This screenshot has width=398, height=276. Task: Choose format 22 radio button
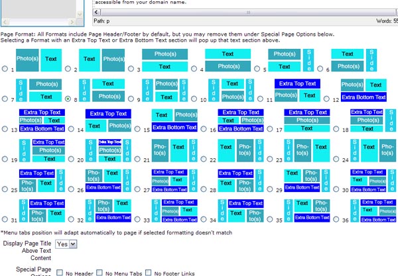204,159
